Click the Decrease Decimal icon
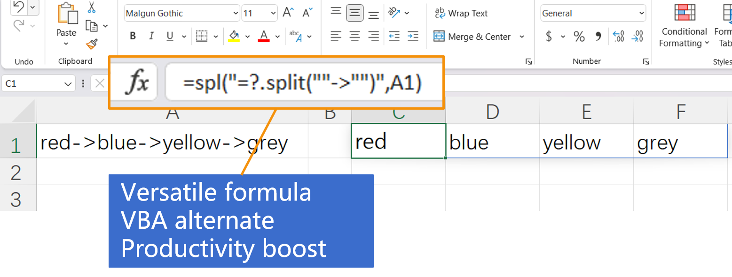The width and height of the screenshot is (732, 277). point(638,36)
